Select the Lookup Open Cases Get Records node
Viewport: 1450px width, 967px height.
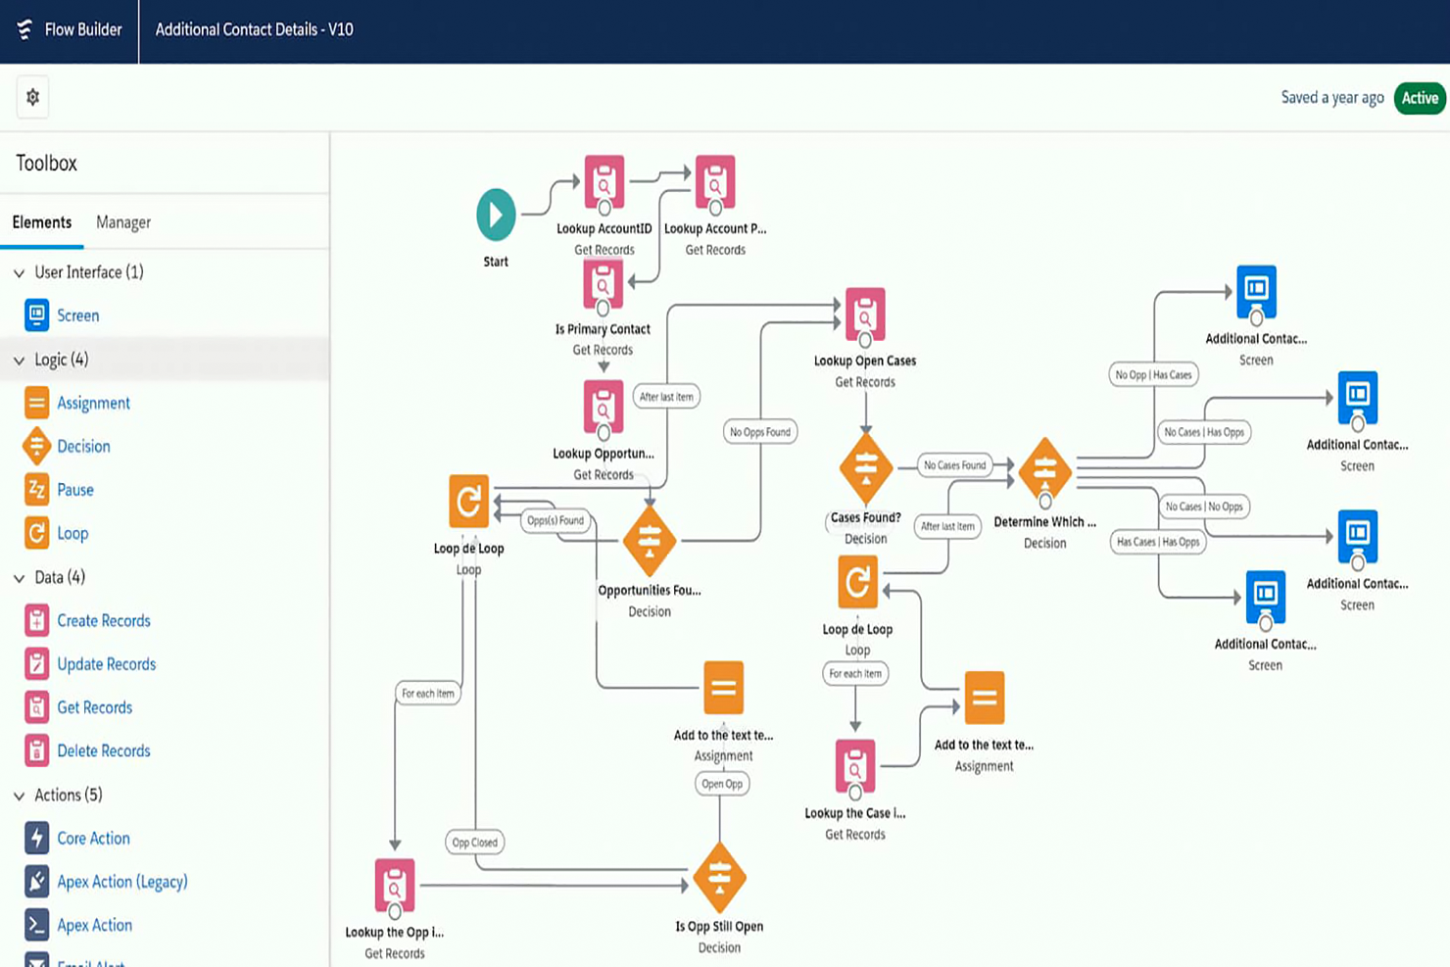coord(864,315)
